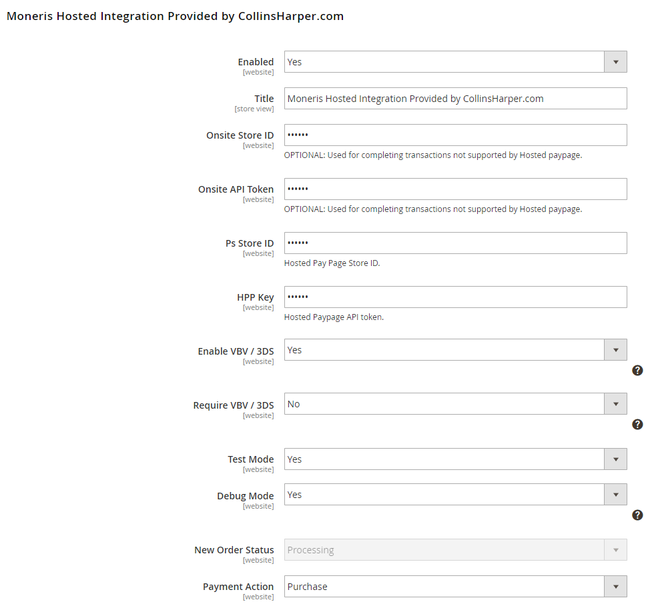Click help icon beside Enable VBV / 3DS

coord(637,370)
